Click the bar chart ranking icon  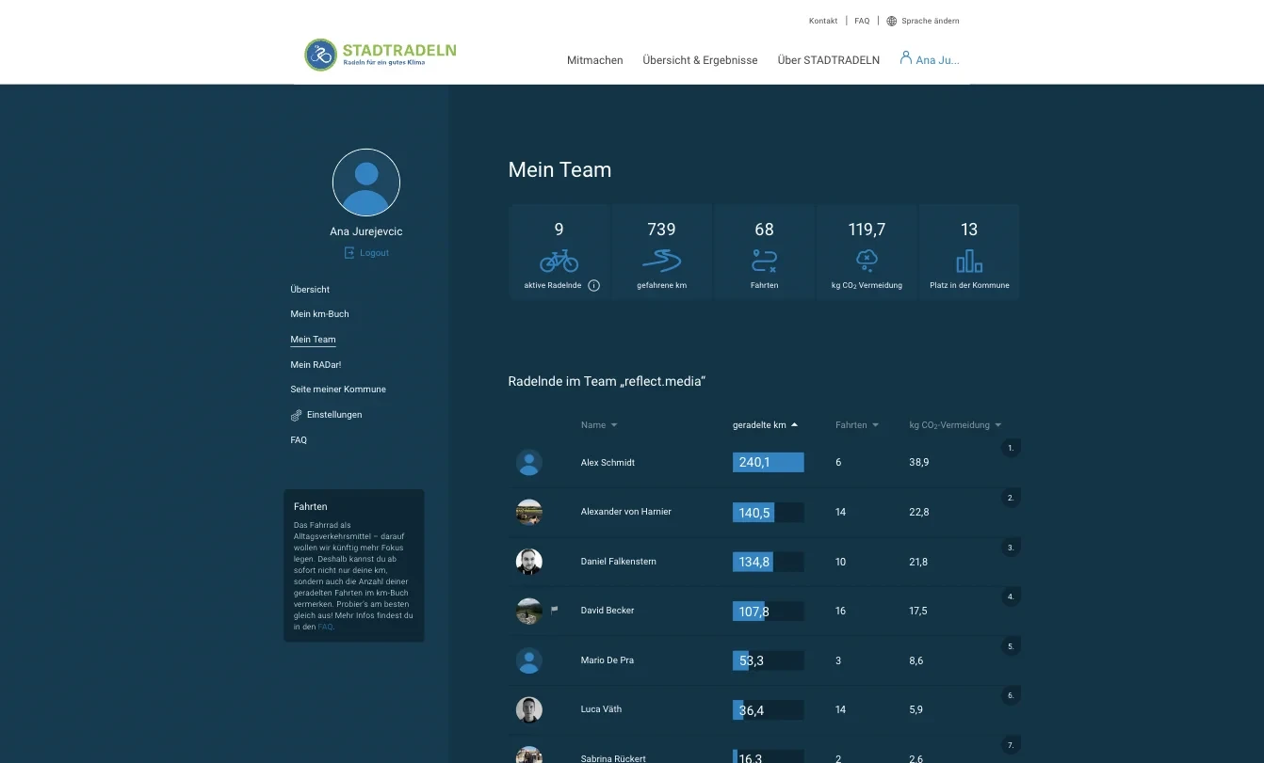969,261
